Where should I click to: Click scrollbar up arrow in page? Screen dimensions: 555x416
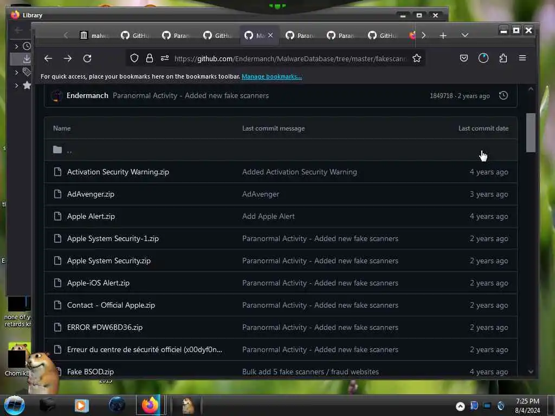pos(531,89)
